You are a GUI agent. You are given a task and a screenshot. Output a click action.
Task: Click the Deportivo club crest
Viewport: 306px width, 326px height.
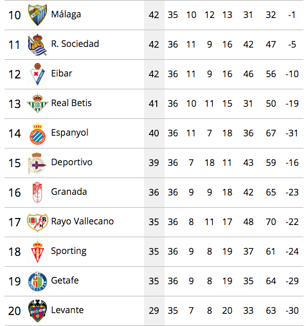tap(37, 163)
